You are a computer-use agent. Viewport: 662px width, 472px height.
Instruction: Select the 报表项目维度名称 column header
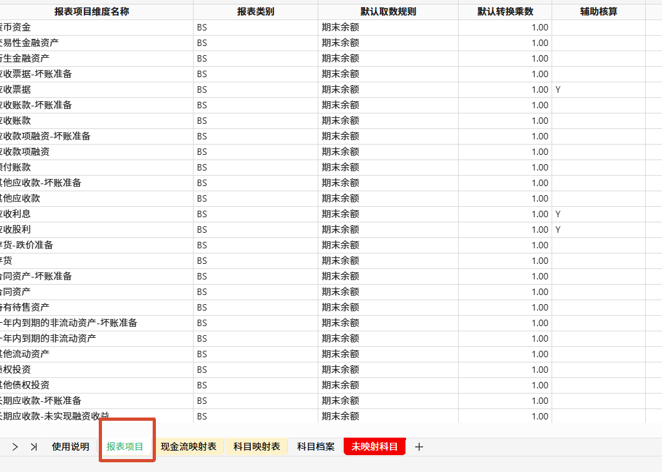coord(92,12)
